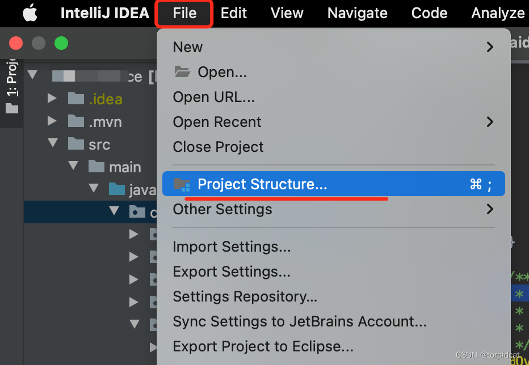The width and height of the screenshot is (529, 365).
Task: Open the Analyze menu
Action: click(498, 14)
